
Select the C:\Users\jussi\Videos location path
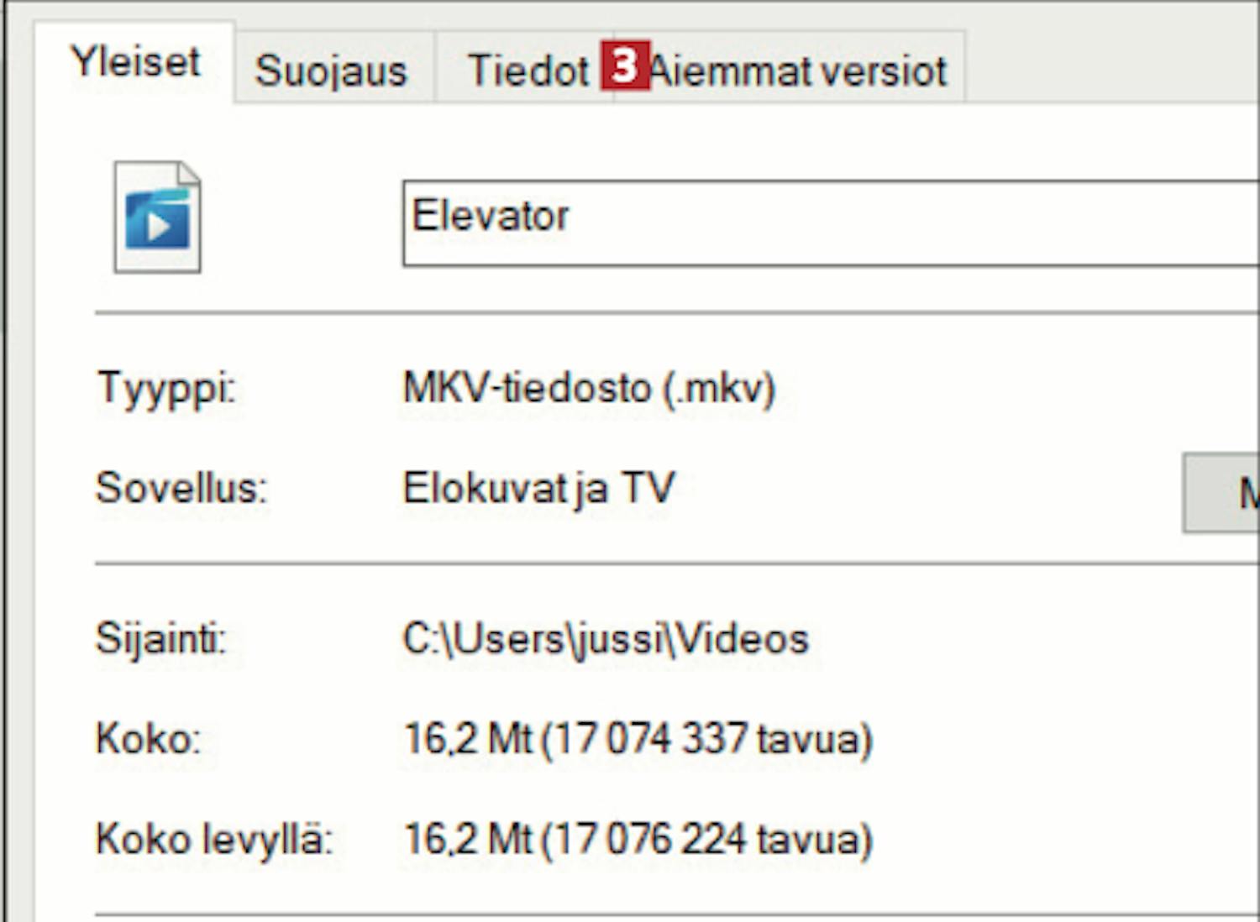point(606,640)
